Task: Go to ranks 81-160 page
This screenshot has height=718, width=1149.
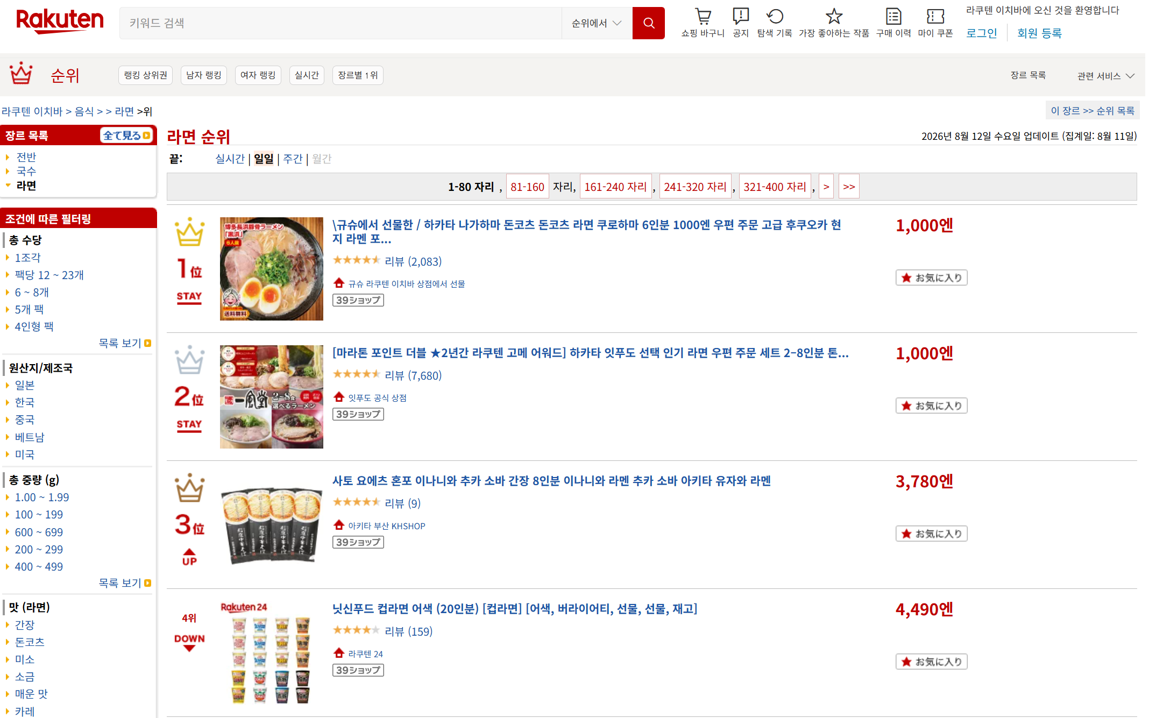Action: [x=527, y=187]
